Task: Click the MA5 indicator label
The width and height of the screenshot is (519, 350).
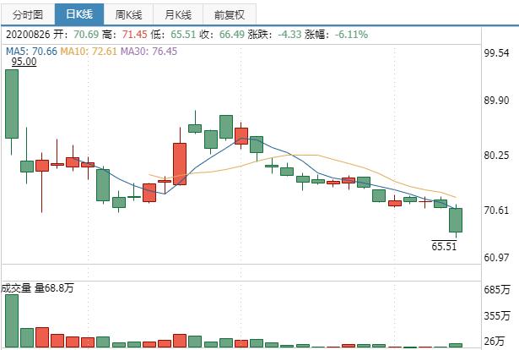Action: tap(32, 52)
